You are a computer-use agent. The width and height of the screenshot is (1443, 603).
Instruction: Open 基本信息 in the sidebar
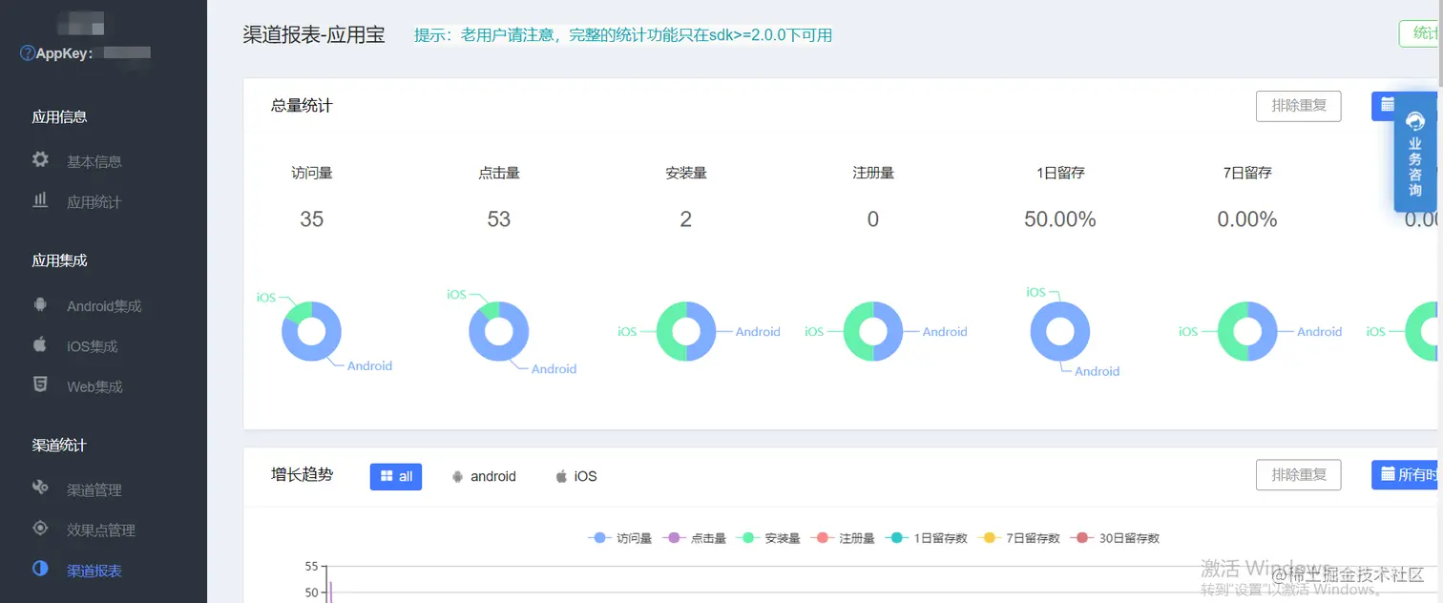pos(94,161)
